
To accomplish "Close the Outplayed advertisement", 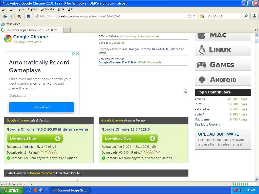I will point(77,54).
